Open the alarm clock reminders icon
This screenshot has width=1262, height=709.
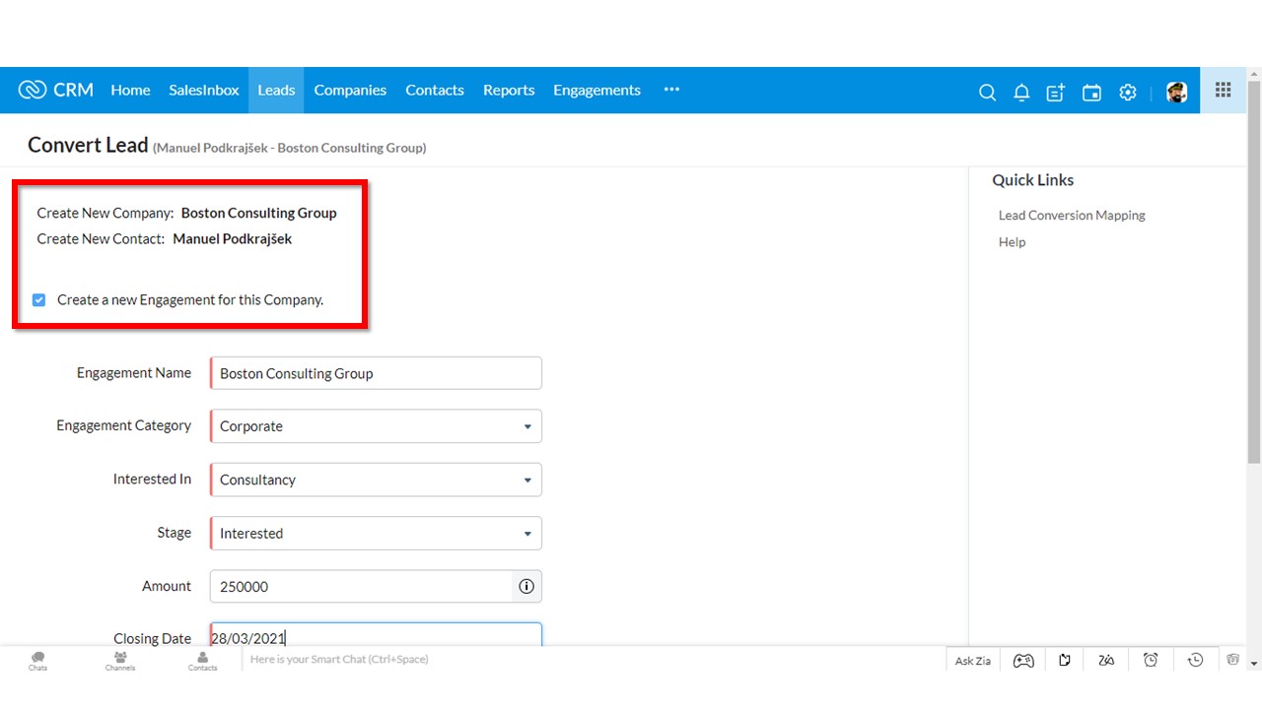point(1151,661)
